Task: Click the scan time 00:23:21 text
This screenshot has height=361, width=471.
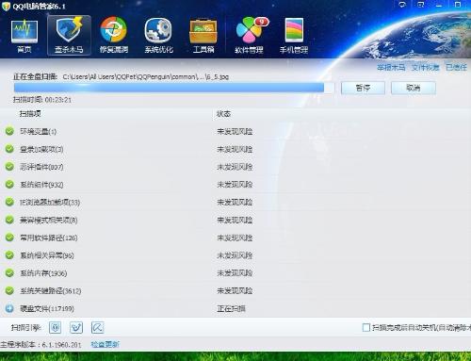Action: pyautogui.click(x=58, y=100)
